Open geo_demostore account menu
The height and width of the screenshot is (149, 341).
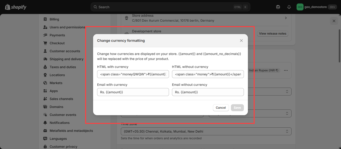tap(317, 7)
